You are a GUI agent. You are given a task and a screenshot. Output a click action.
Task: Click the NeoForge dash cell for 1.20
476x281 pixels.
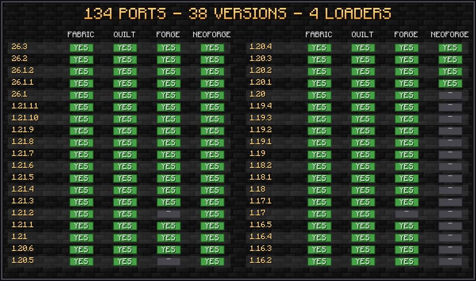pos(450,95)
